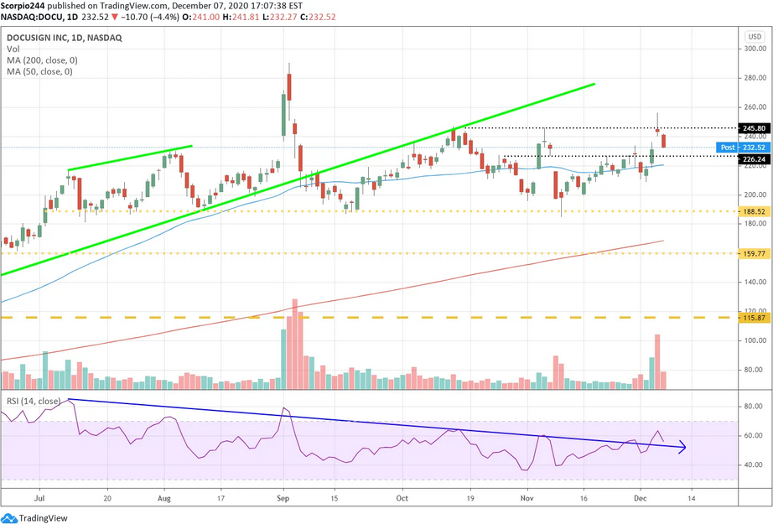Click the Oct date label on time axis

(x=402, y=498)
